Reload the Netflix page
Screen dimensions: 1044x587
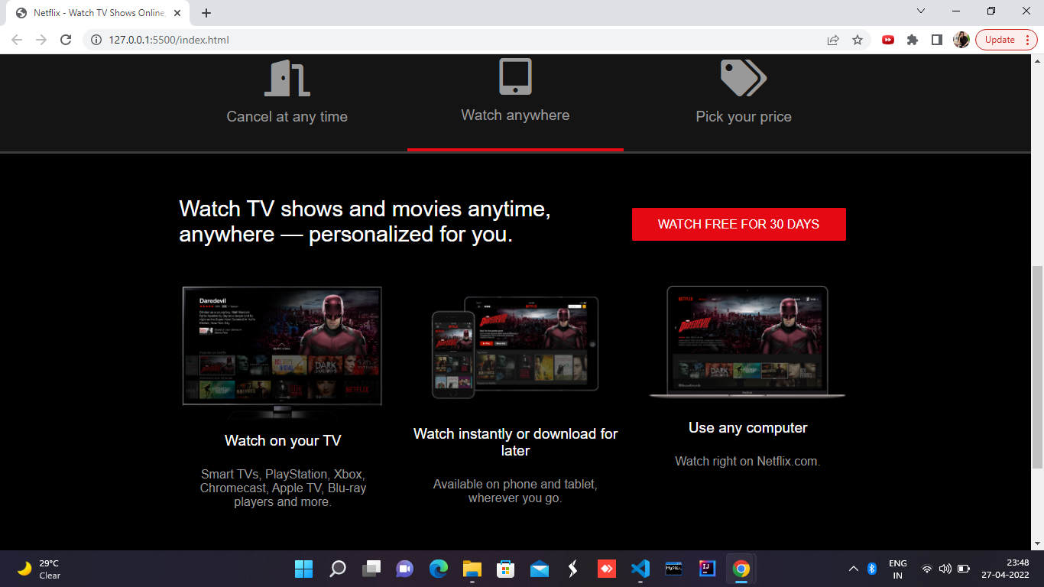tap(65, 40)
